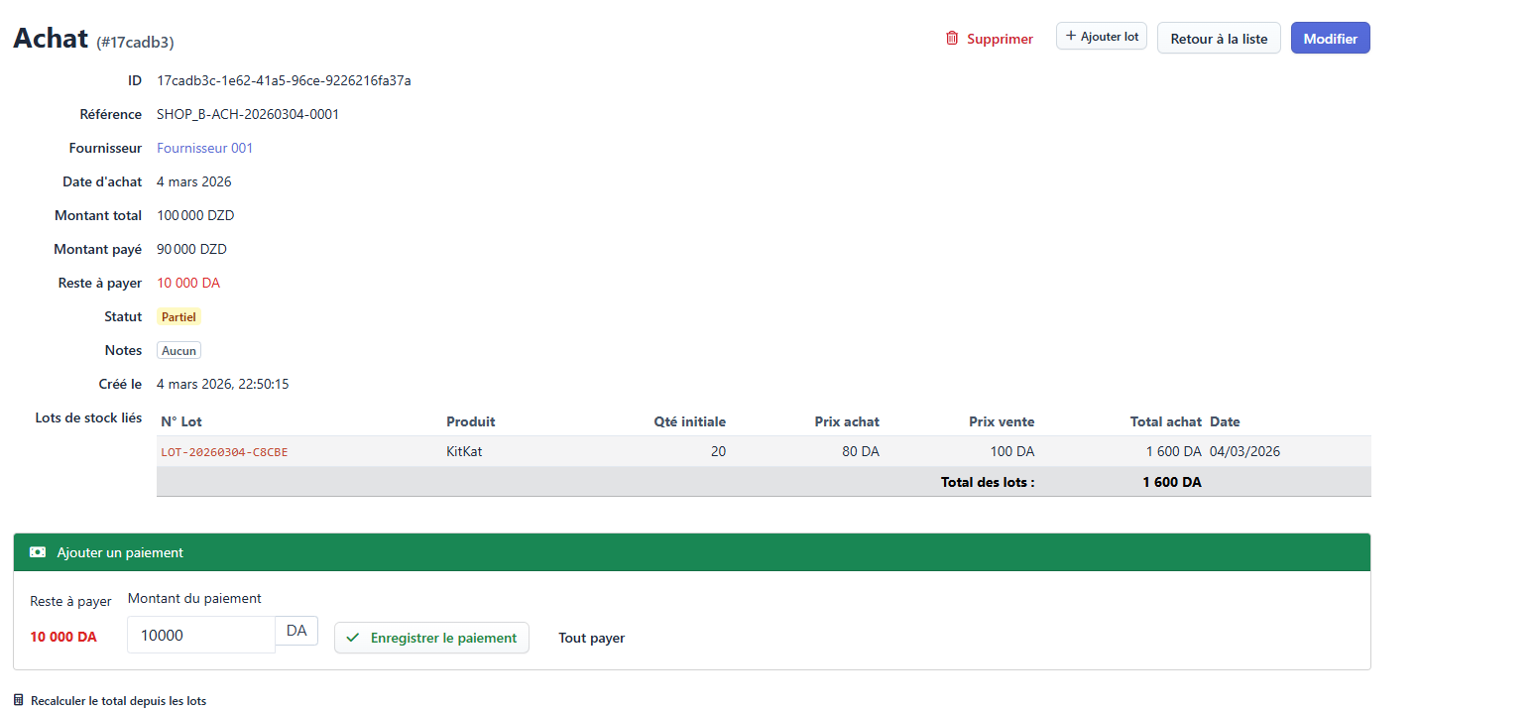Click the Partiel status badge
Image resolution: width=1535 pixels, height=711 pixels.
tap(178, 317)
